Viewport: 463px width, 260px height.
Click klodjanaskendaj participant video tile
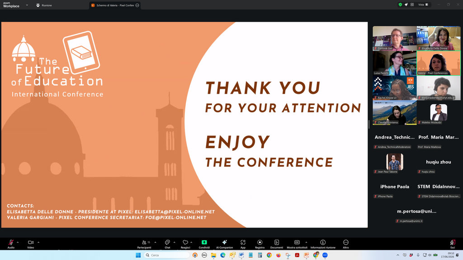[x=439, y=88]
